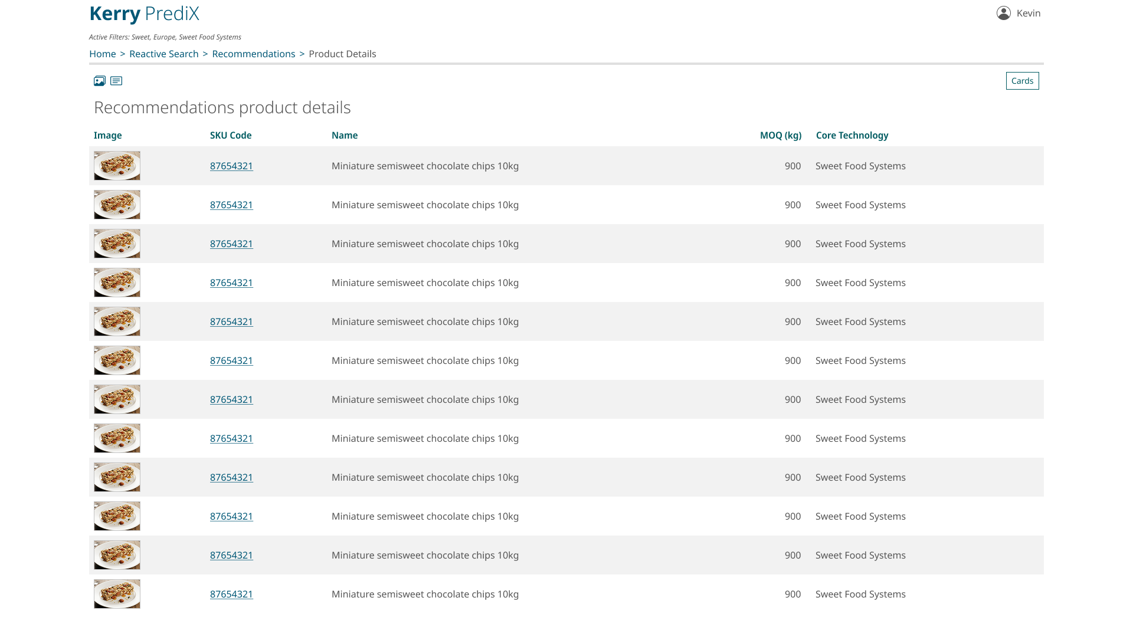Screen dimensions: 1133x637
Task: Select the image gallery view icon
Action: tap(99, 81)
